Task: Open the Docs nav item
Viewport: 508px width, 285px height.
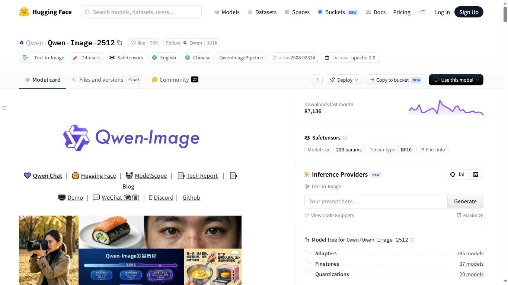Action: point(376,12)
